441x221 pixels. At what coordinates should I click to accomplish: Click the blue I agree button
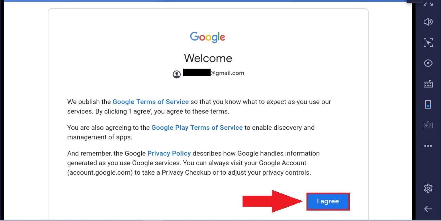328,201
